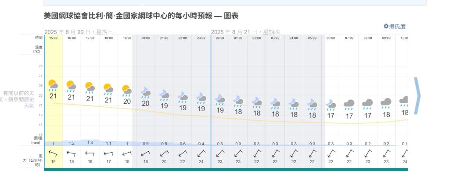
Task: Select the 16:00 hour column header
Action: (72, 38)
